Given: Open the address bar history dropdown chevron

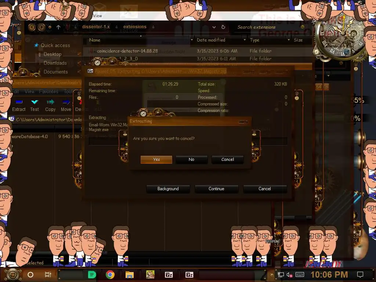Looking at the screenshot, I should pyautogui.click(x=214, y=27).
